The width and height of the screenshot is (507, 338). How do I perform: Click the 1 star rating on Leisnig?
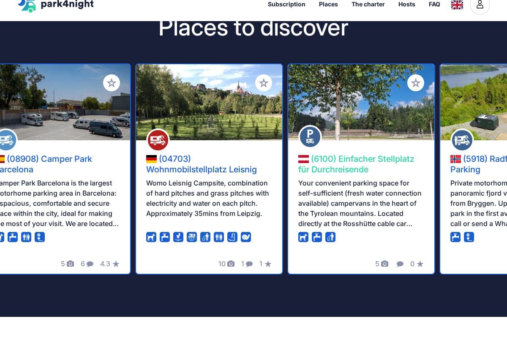click(x=265, y=264)
